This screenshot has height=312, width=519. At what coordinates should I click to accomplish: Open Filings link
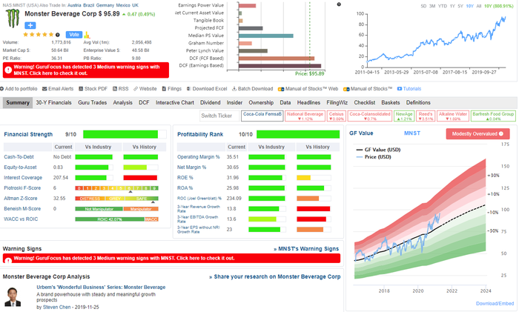[x=172, y=89]
